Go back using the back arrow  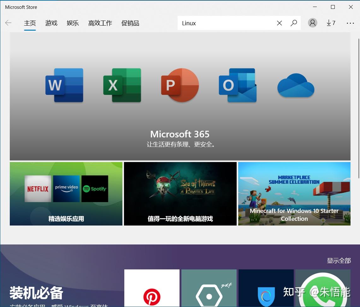point(8,23)
